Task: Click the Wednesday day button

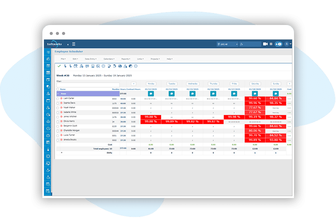Action: point(192,83)
